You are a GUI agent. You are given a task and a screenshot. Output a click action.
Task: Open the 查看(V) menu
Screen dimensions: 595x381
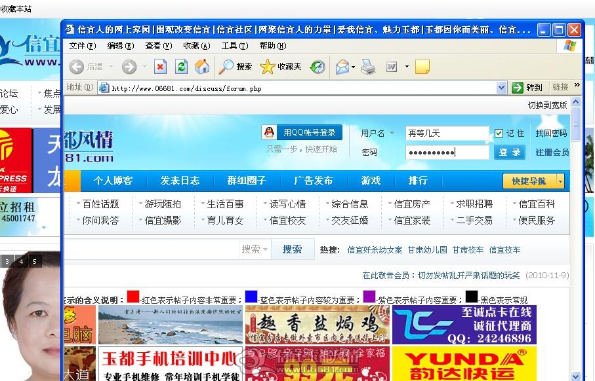(159, 46)
